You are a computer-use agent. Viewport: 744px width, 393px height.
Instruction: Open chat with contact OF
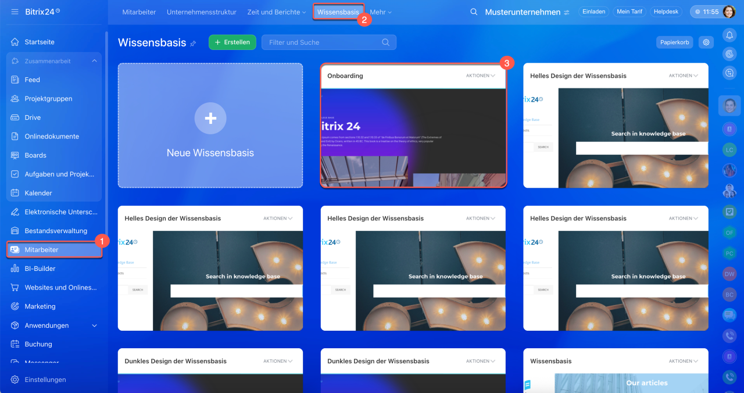pos(729,233)
